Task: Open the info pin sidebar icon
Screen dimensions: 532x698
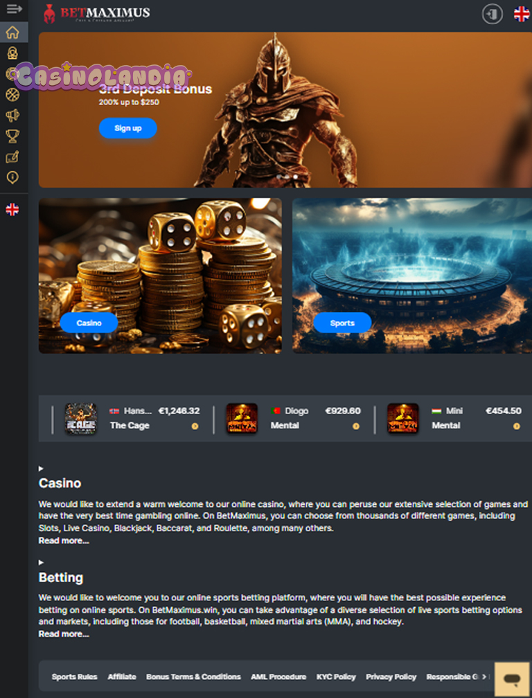Action: (12, 177)
